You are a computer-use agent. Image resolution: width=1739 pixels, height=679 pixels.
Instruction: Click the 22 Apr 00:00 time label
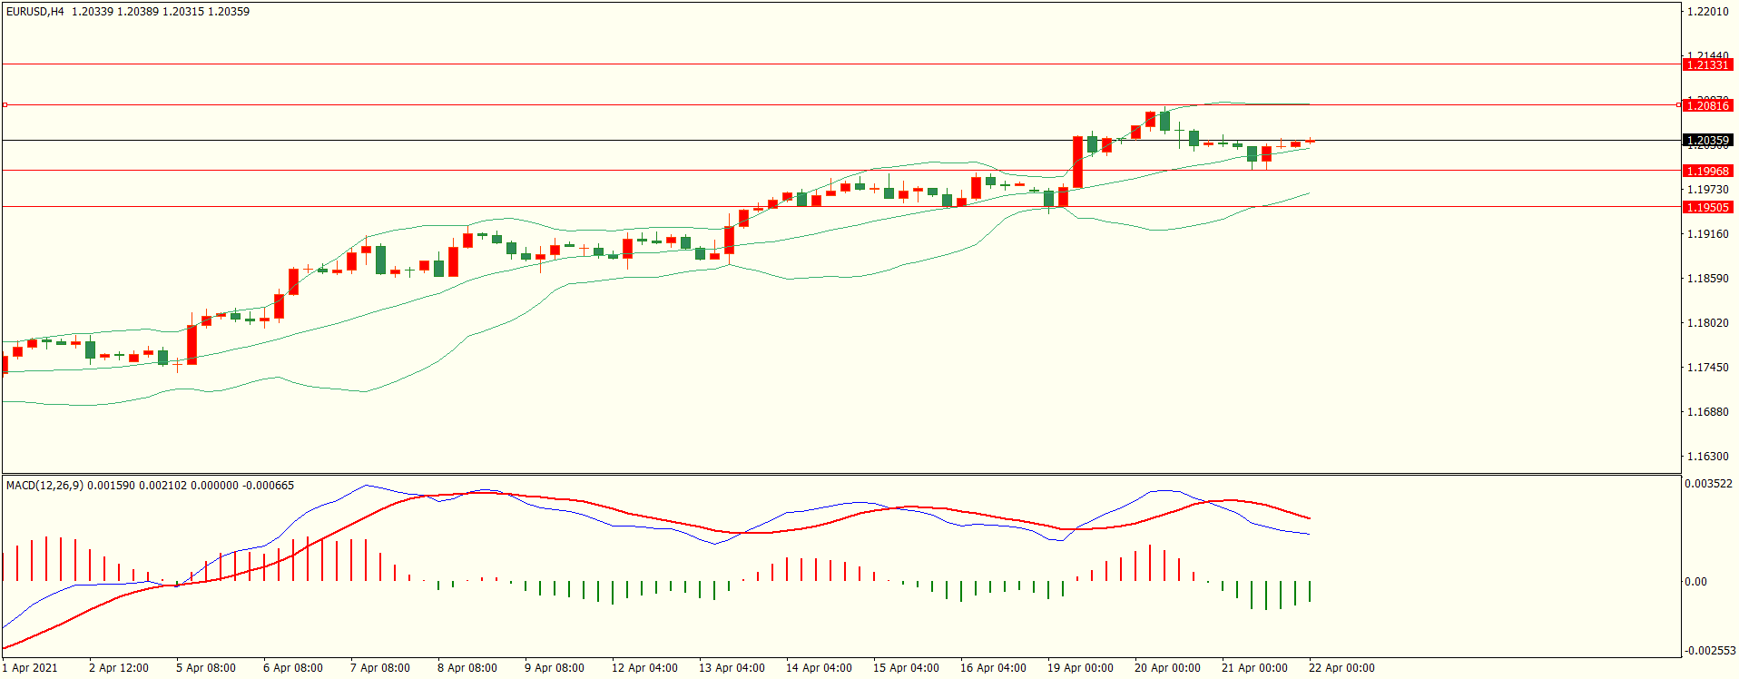pos(1341,668)
